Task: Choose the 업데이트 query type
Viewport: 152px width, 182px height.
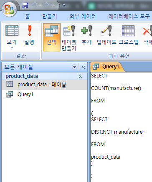Action: click(106, 35)
